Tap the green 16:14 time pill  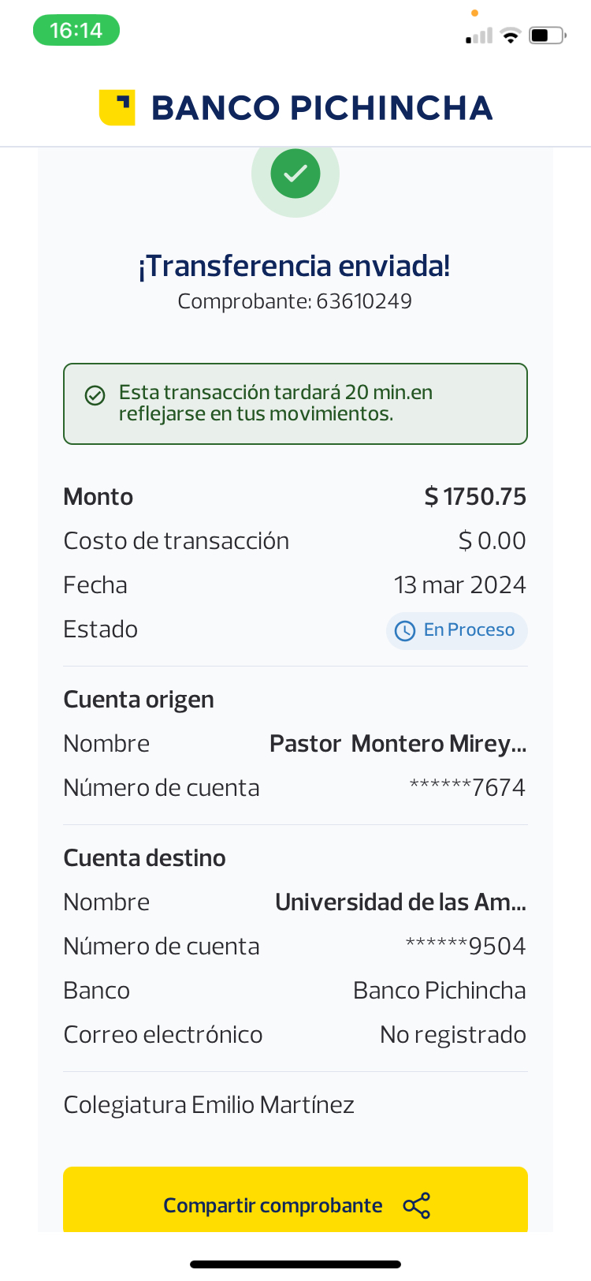coord(76,31)
